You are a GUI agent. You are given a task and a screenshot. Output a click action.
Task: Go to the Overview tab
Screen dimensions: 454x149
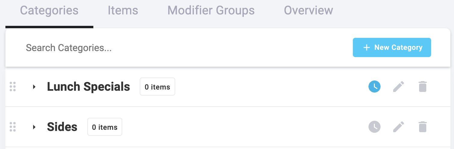pyautogui.click(x=308, y=11)
